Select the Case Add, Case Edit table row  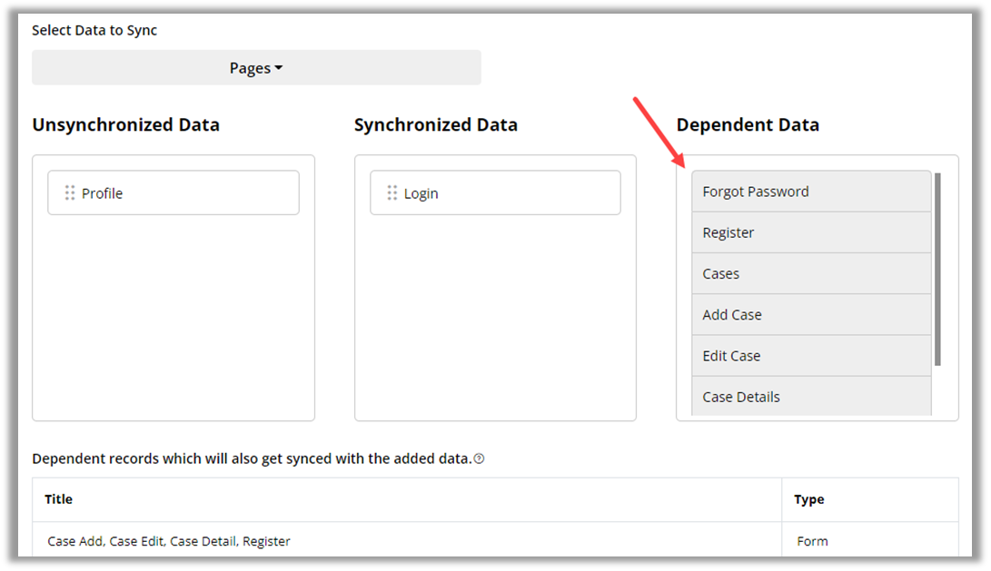click(x=169, y=541)
